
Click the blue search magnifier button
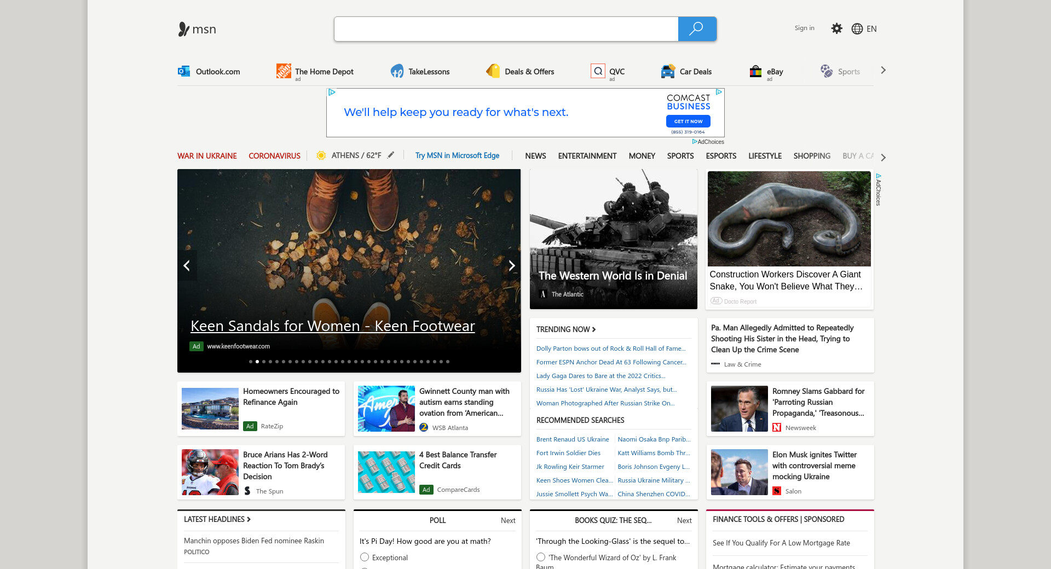pyautogui.click(x=696, y=29)
